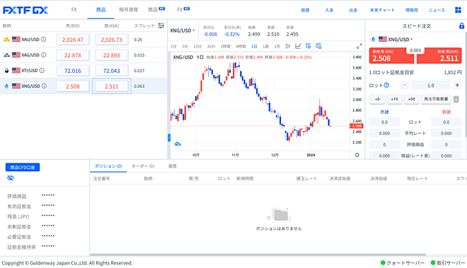Image resolution: width=467 pixels, height=268 pixels.
Task: Select 1分 timeframe
Action: click(x=174, y=47)
